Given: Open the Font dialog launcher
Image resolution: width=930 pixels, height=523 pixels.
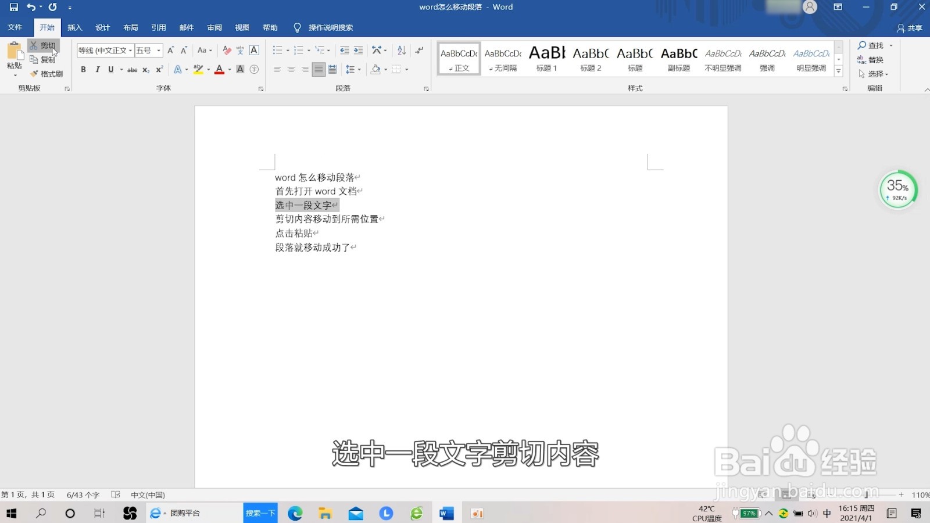Looking at the screenshot, I should 261,89.
